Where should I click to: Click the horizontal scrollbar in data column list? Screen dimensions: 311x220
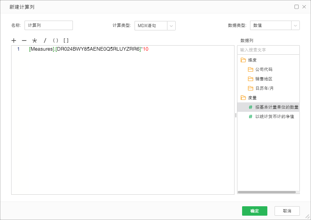coord(267,192)
